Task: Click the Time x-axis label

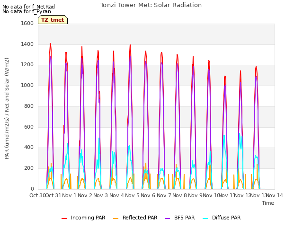Action: click(x=268, y=203)
